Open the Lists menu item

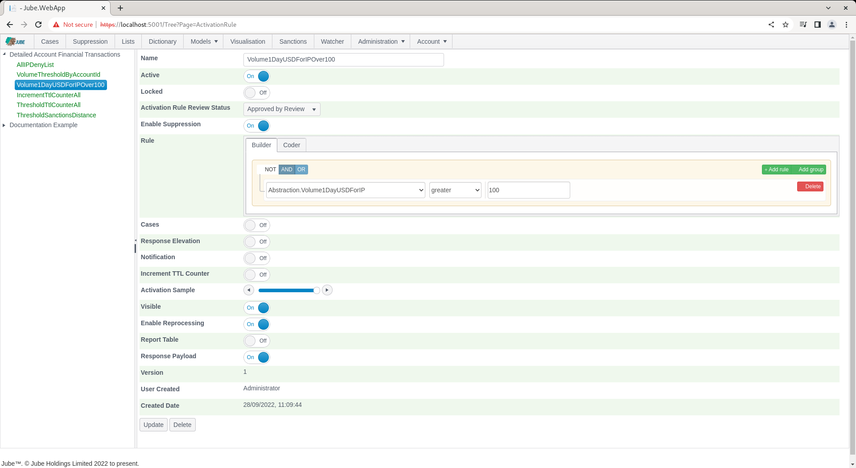coord(128,41)
